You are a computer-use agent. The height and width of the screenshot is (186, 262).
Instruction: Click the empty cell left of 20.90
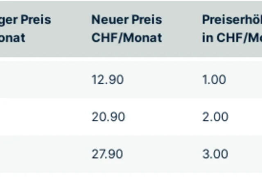41,117
